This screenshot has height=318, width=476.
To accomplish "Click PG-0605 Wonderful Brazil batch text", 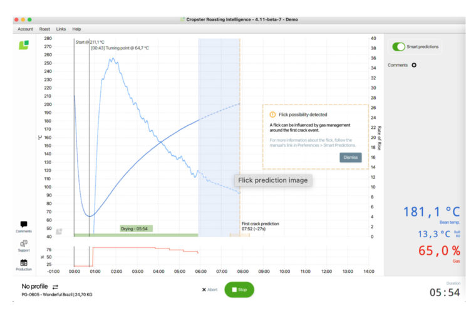I will pyautogui.click(x=57, y=295).
